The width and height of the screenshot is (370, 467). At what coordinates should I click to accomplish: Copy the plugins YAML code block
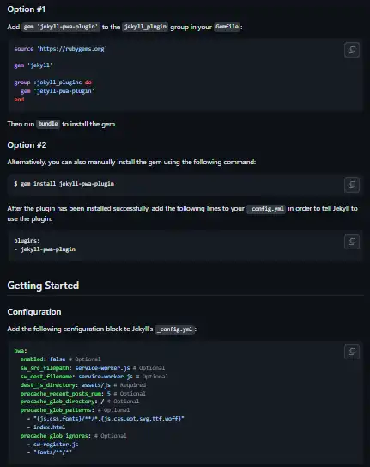coord(352,242)
